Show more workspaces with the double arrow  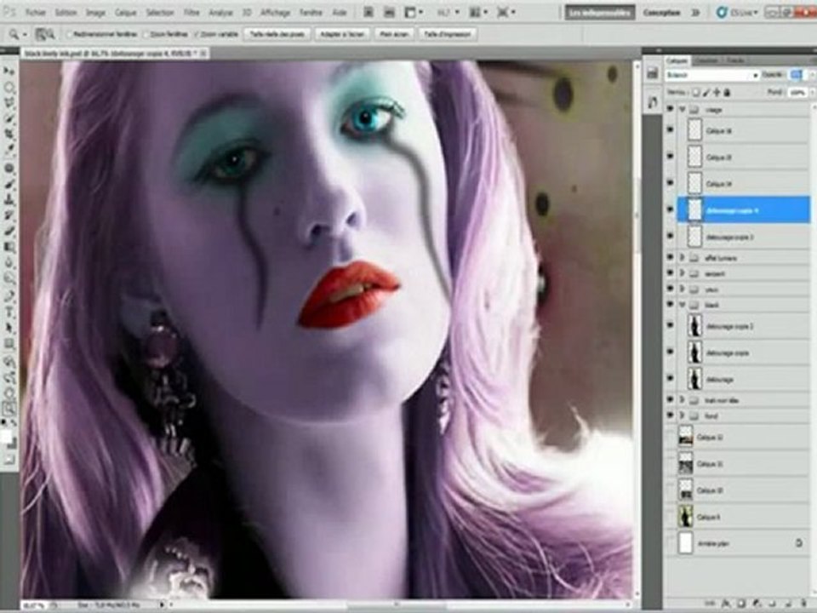695,13
